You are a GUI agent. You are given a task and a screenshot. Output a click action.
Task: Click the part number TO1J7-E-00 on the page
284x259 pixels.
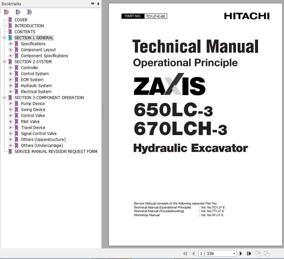(155, 16)
